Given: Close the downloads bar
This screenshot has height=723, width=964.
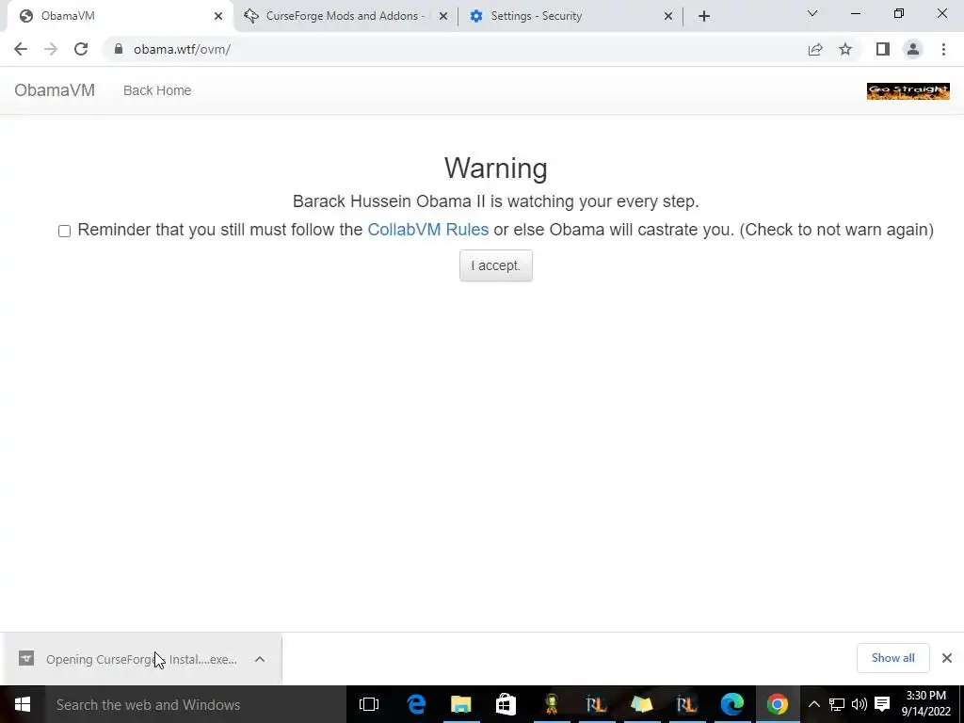Looking at the screenshot, I should 947,658.
